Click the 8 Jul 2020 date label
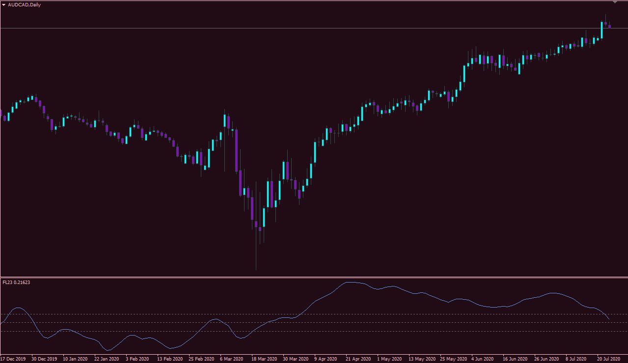Image resolution: width=628 pixels, height=363 pixels. [576, 359]
